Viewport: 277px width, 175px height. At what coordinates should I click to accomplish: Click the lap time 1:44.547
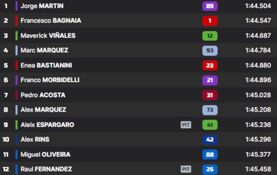[258, 21]
